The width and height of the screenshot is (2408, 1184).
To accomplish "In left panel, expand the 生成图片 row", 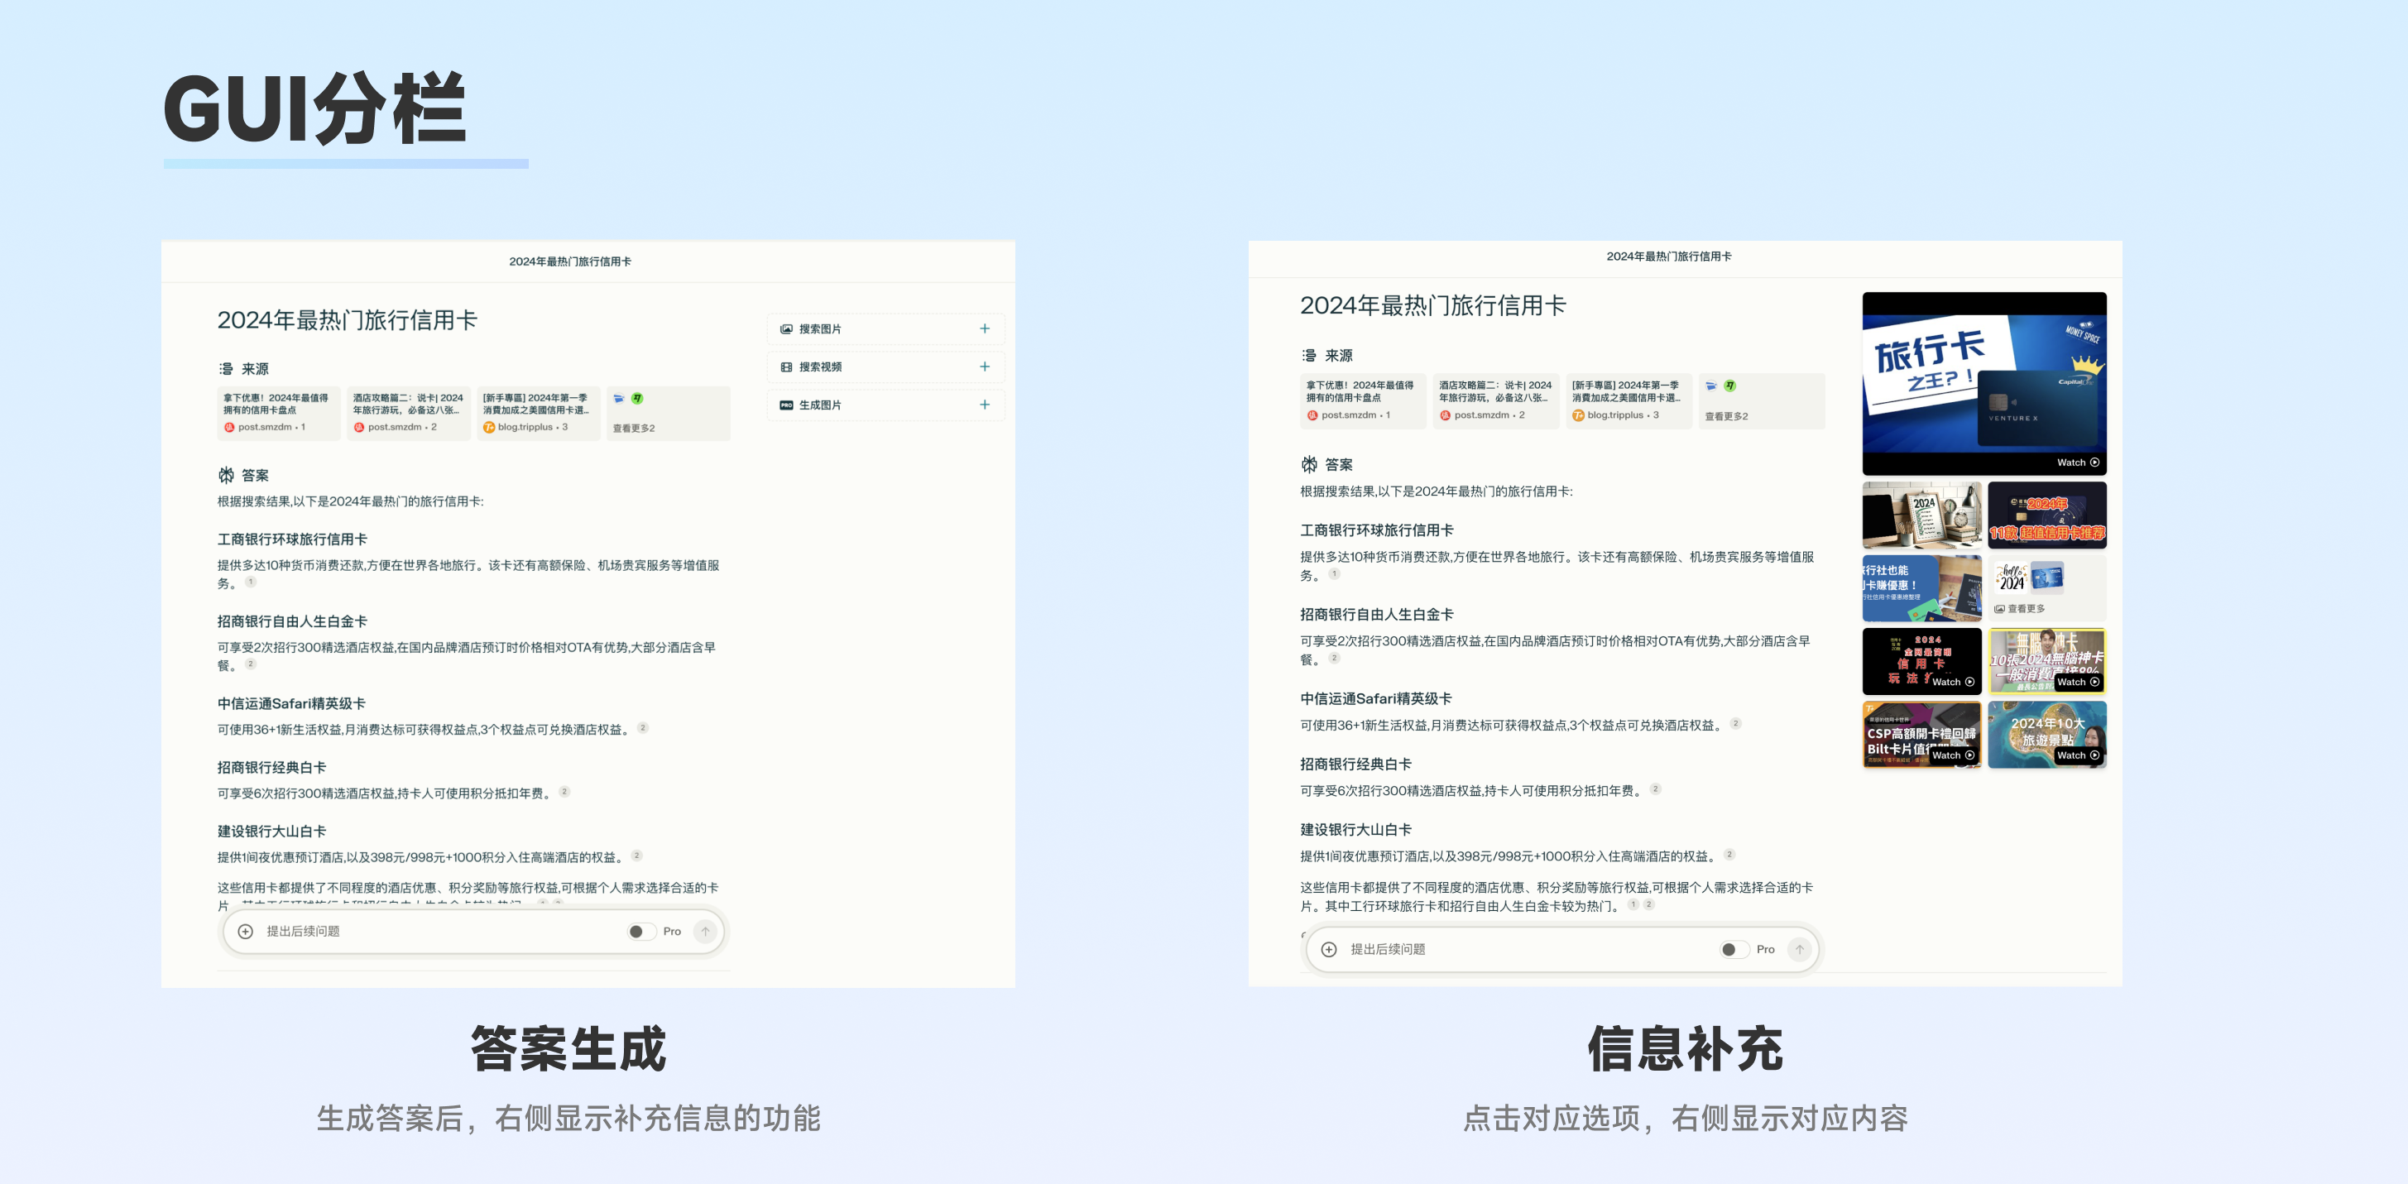I will (885, 405).
